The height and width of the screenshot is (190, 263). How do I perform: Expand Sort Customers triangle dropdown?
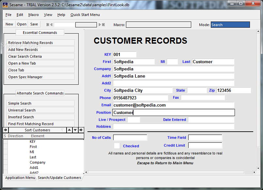(x=63, y=130)
